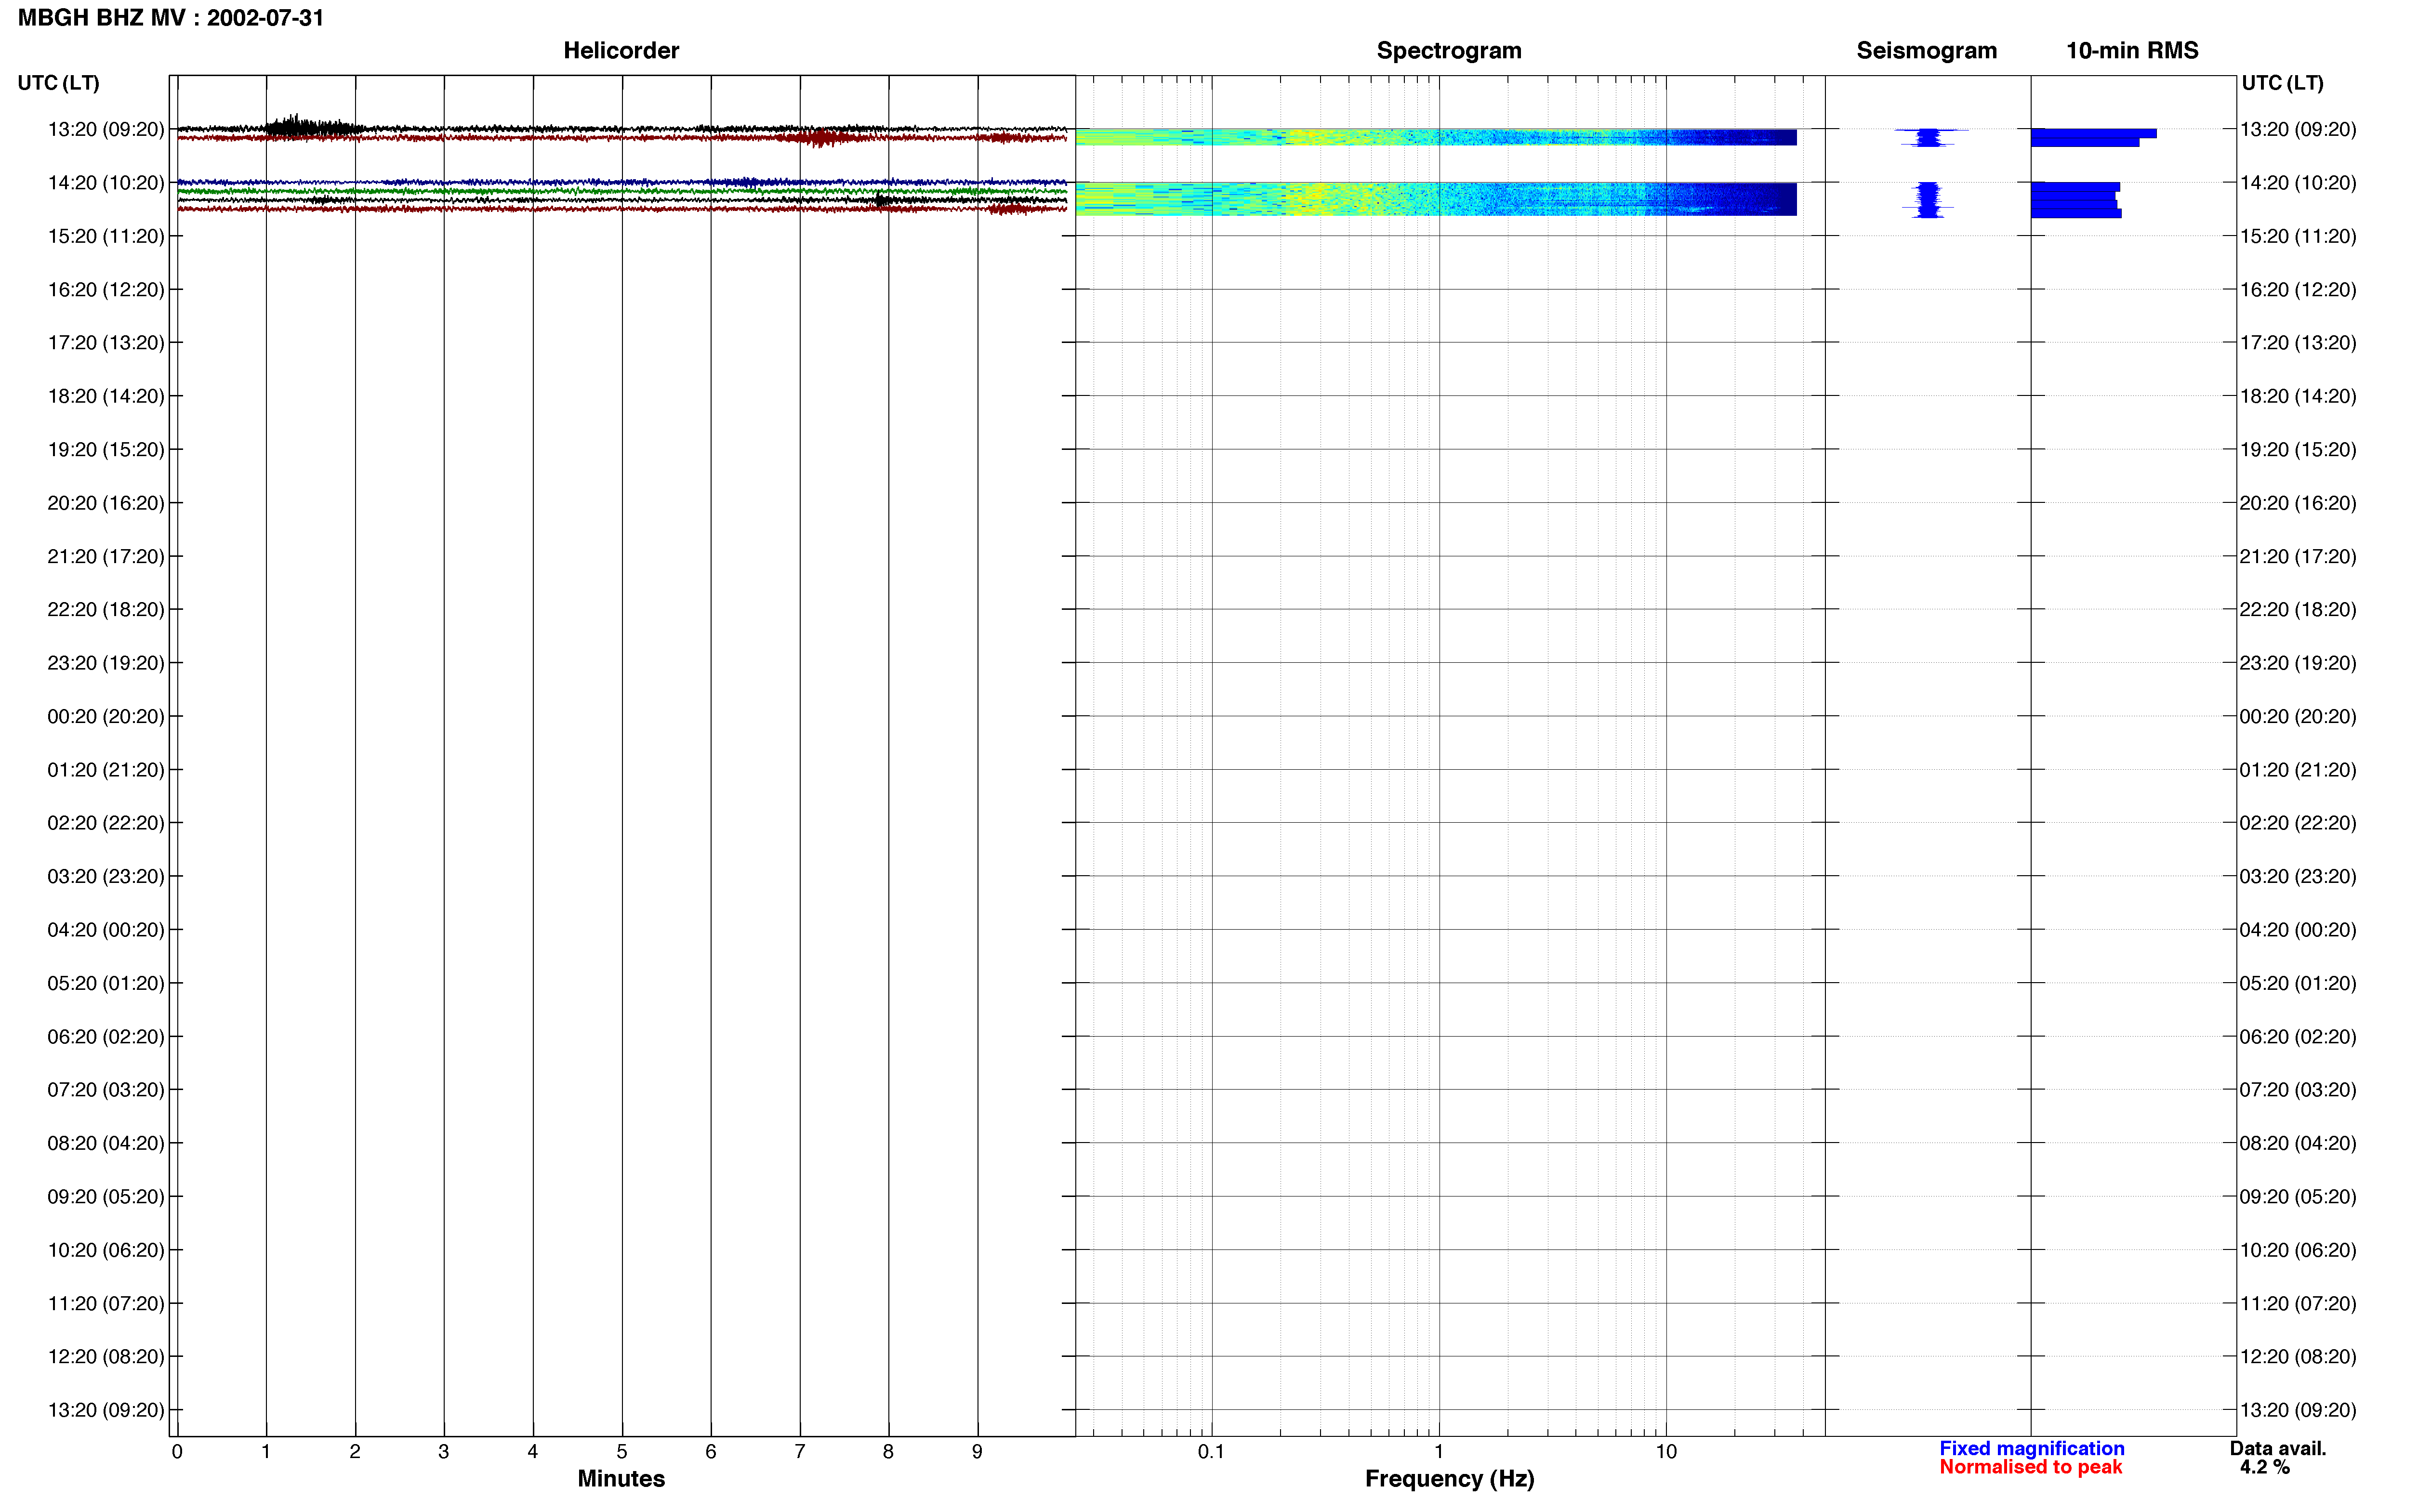Click the minute 5 tick label on helicorder axis
Screen dimensions: 2418x1512
(621, 1451)
